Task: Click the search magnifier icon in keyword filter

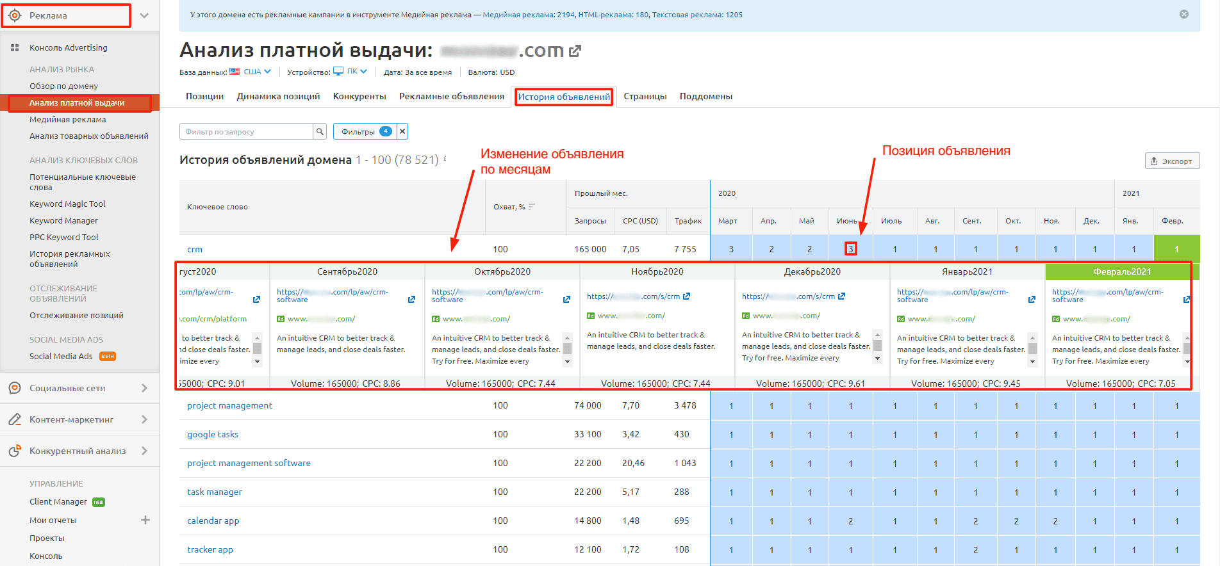Action: pyautogui.click(x=320, y=132)
